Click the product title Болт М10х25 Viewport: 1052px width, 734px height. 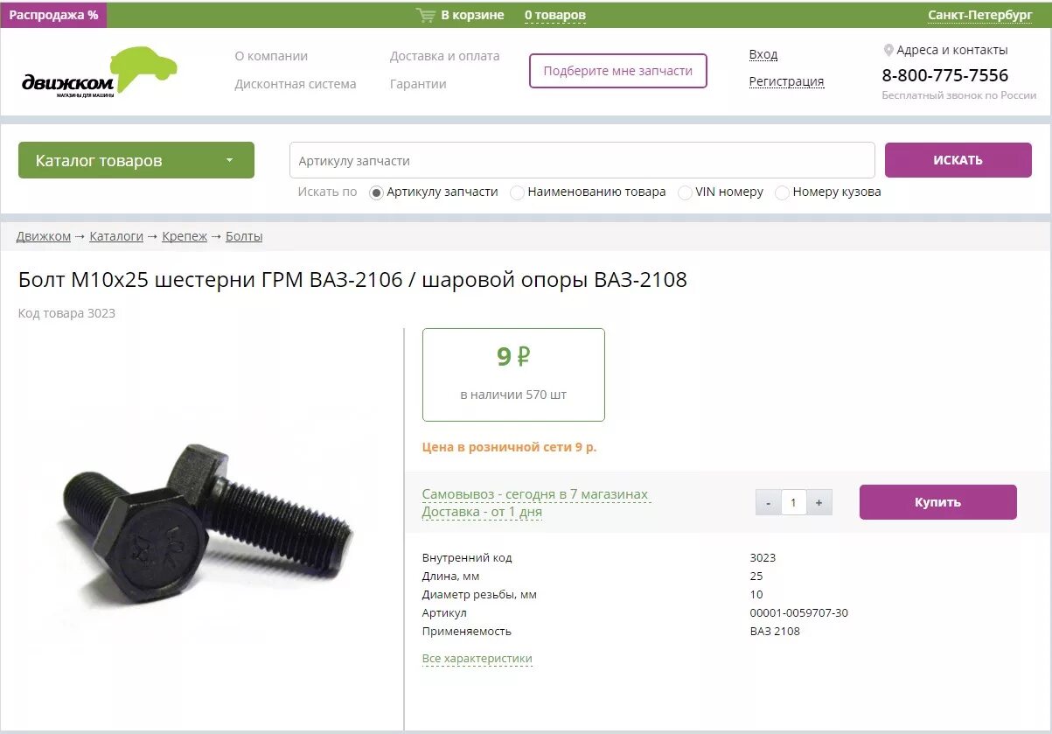click(x=352, y=280)
